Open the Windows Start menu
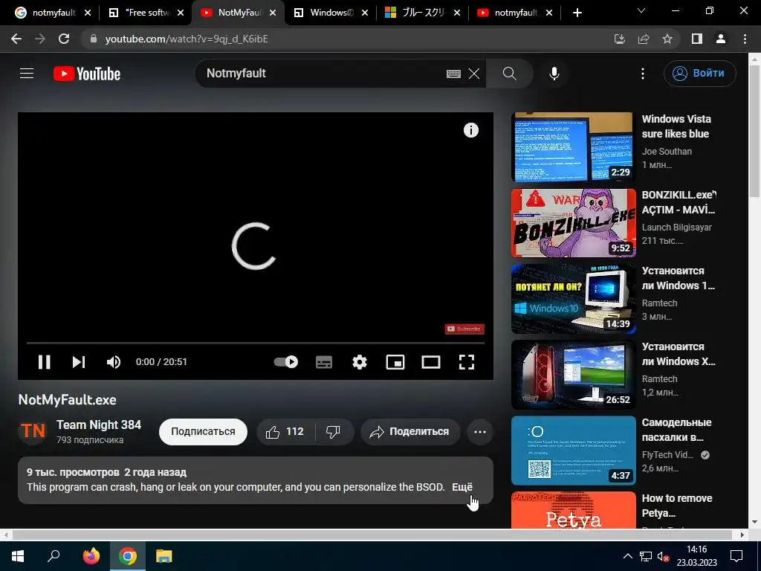This screenshot has width=761, height=571. [18, 556]
